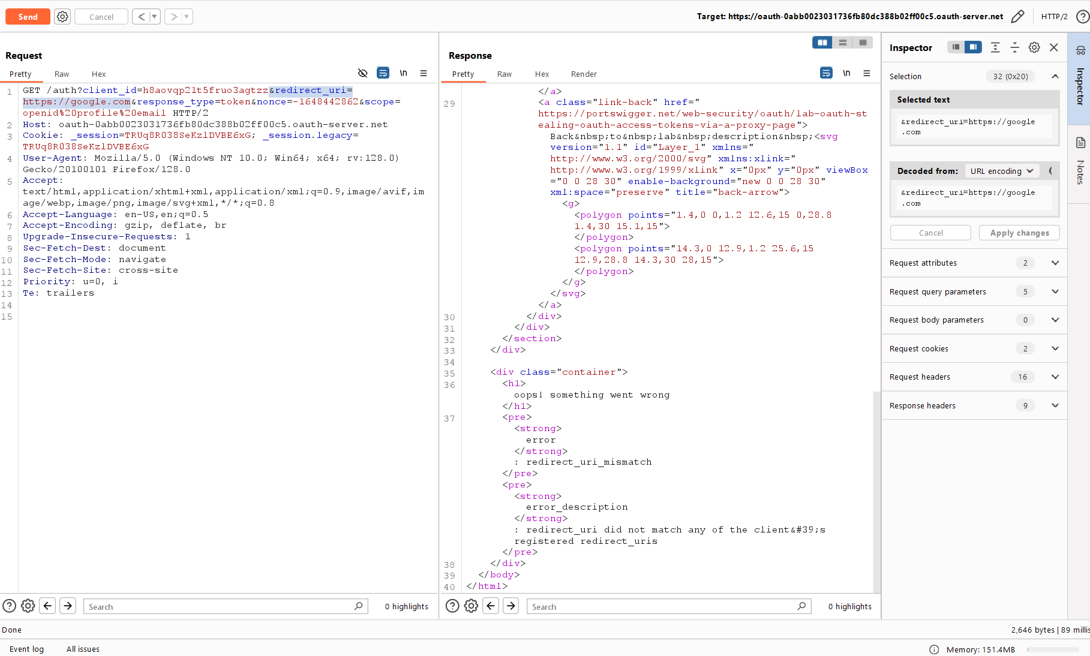The image size is (1090, 656).
Task: Collapse all Inspector sections icon
Action: [1015, 47]
